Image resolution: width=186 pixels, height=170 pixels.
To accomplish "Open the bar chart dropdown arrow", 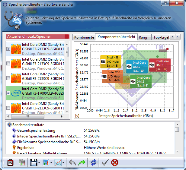I will point(51,162).
